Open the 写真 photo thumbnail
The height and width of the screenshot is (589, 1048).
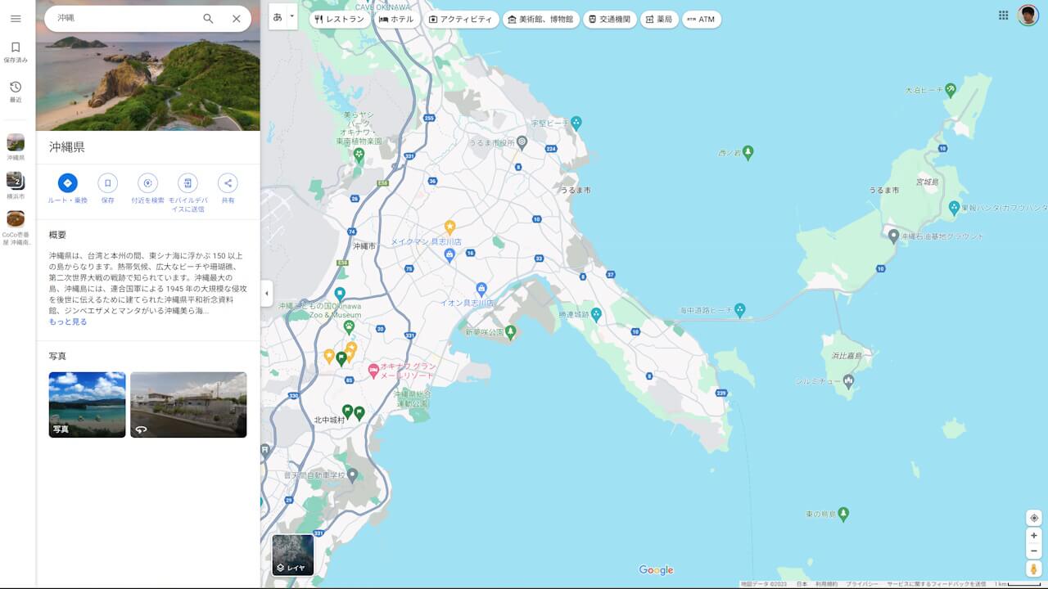click(x=86, y=405)
